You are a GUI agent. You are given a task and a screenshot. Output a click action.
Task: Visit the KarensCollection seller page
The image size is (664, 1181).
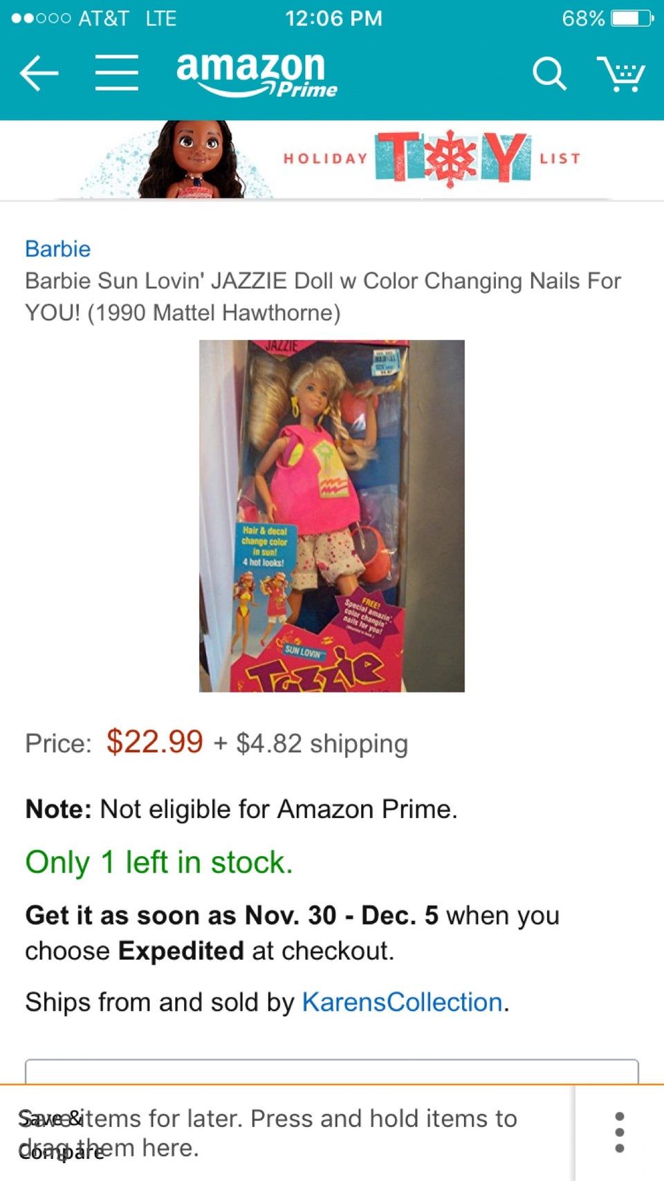(402, 1002)
